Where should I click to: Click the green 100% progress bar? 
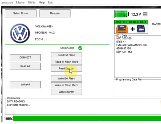tap(87, 118)
